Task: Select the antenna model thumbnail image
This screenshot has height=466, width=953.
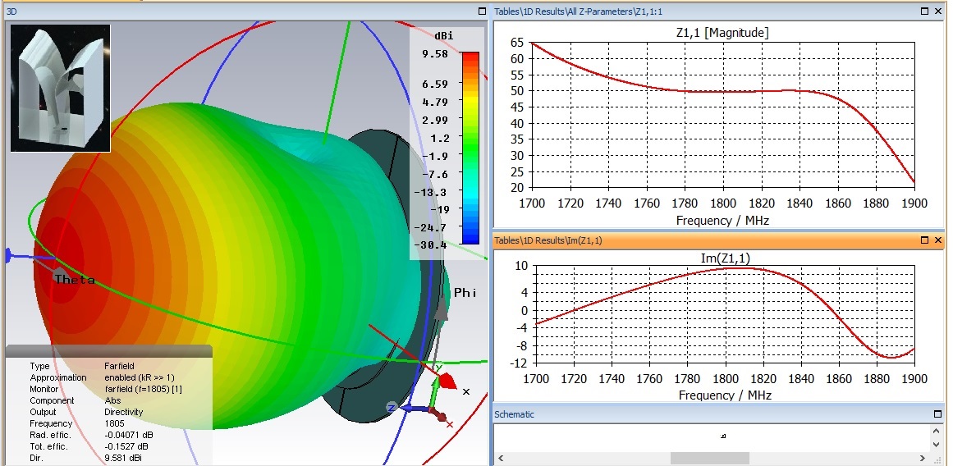Action: (60, 88)
